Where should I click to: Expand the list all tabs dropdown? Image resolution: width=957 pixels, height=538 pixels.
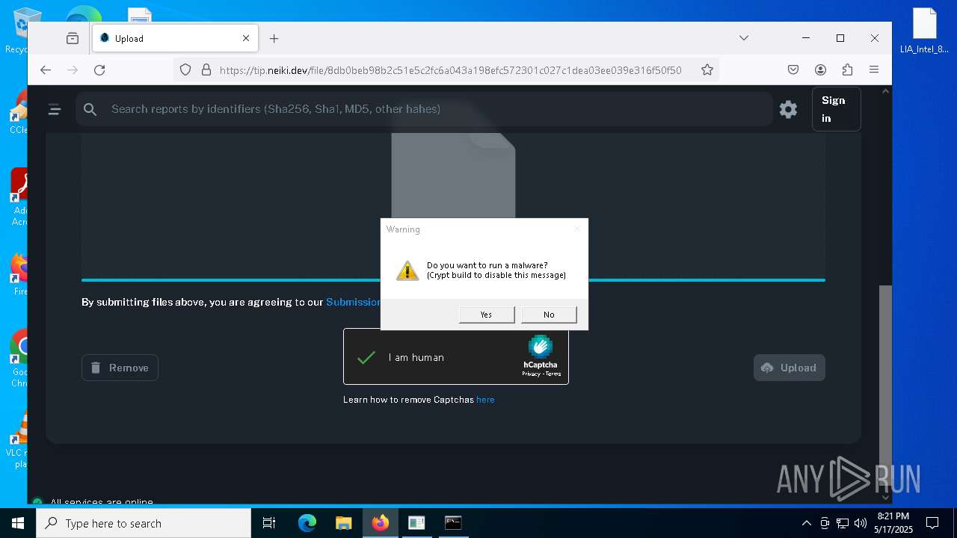point(744,38)
